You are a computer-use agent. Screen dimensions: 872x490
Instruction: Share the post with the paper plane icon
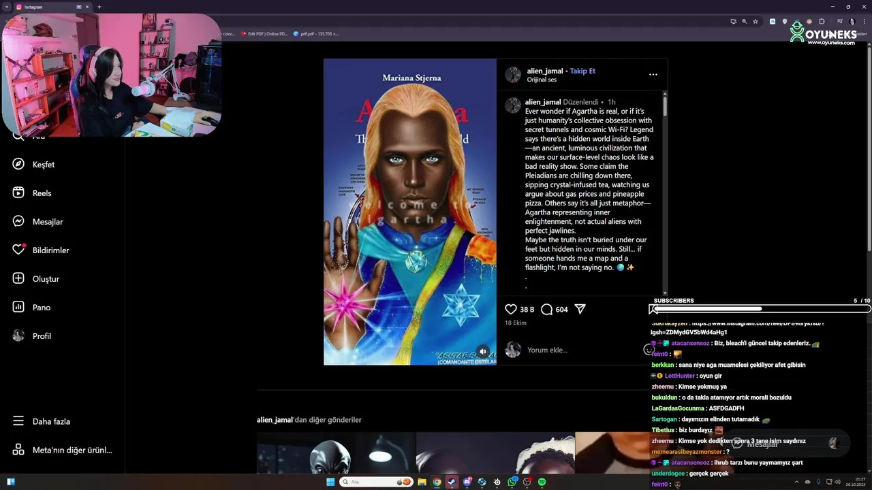click(x=580, y=309)
